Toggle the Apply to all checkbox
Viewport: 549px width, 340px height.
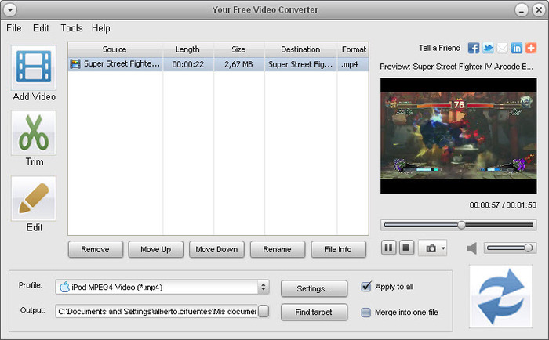(x=366, y=287)
